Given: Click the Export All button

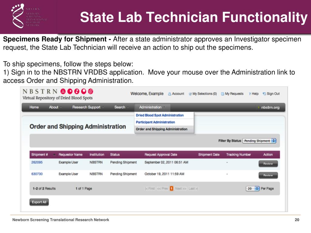Looking at the screenshot, I should point(39,202).
